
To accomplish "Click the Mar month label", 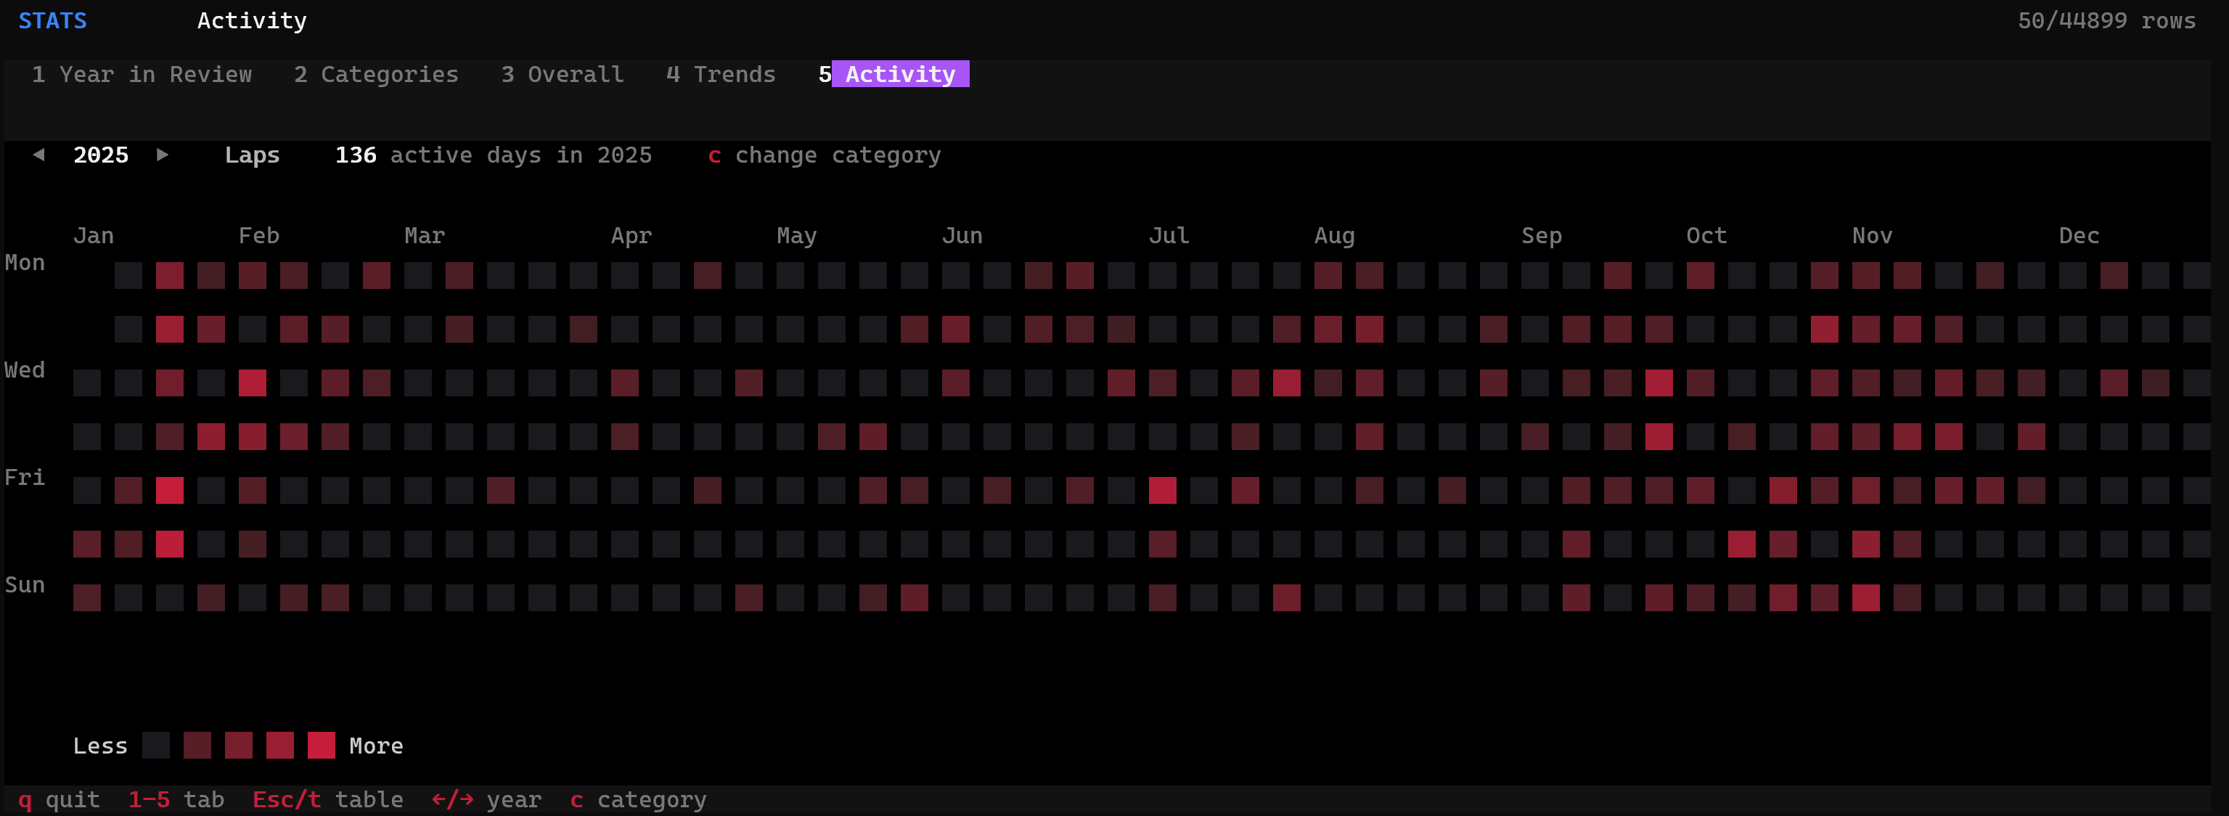I will [425, 236].
